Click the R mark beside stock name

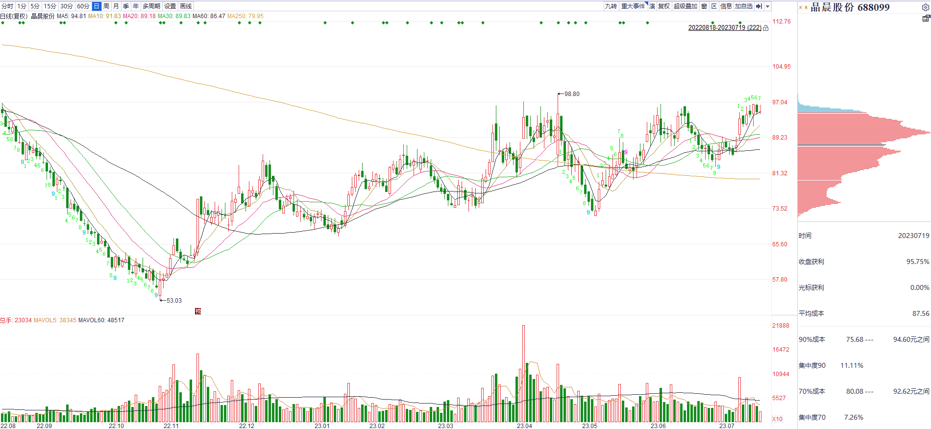point(806,7)
